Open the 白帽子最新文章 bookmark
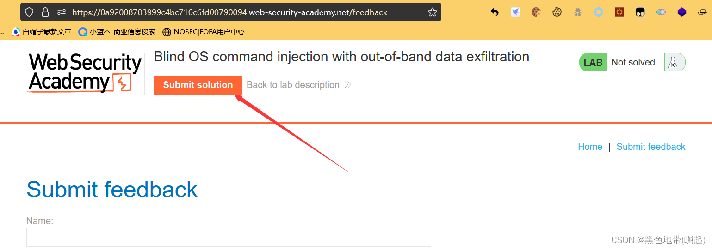 [x=42, y=32]
